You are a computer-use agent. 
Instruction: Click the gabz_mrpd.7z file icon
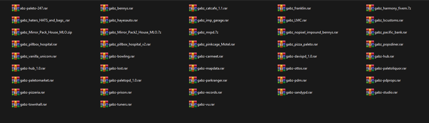192,32
